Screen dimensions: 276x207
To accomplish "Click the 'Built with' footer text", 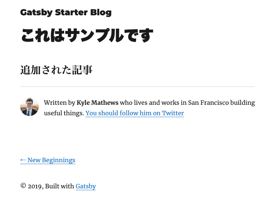I will [x=60, y=186].
